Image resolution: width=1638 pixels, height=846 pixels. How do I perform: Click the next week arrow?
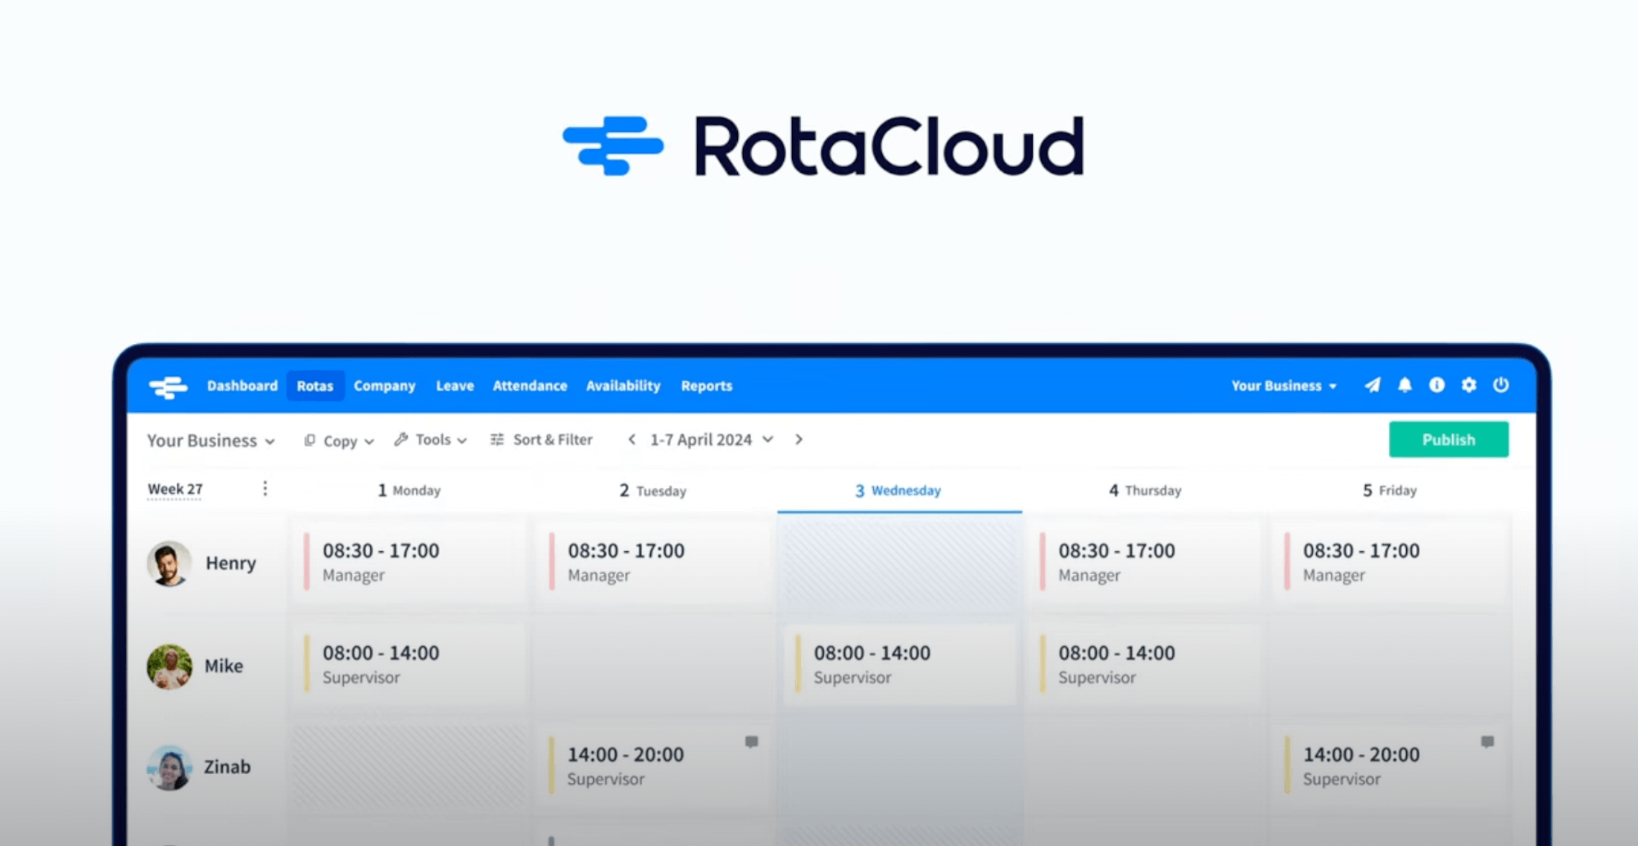pyautogui.click(x=799, y=440)
